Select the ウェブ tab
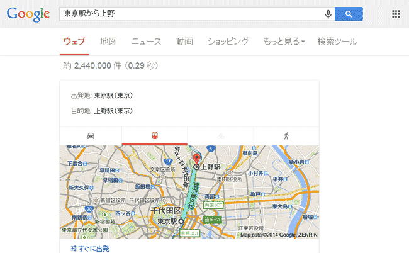409x253 pixels. pyautogui.click(x=74, y=42)
